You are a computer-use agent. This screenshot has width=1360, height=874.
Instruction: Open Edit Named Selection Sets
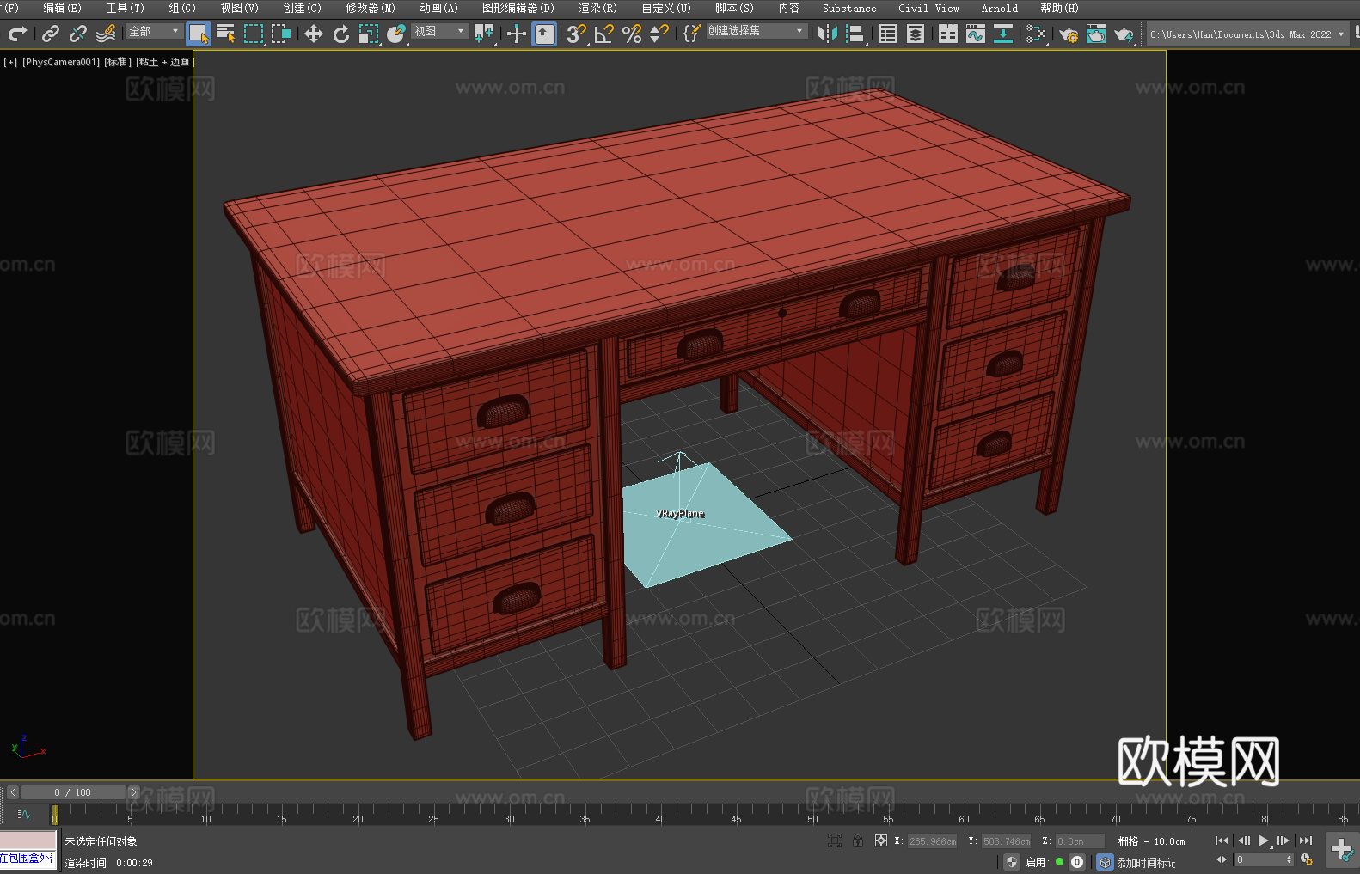691,34
